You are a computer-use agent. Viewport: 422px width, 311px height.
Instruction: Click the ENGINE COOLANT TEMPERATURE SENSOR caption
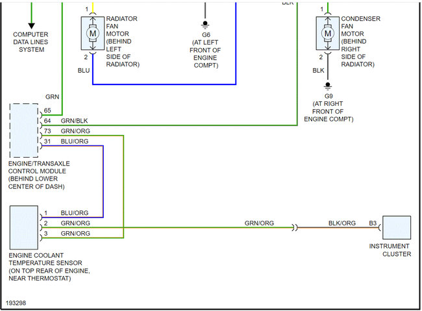tap(49, 267)
